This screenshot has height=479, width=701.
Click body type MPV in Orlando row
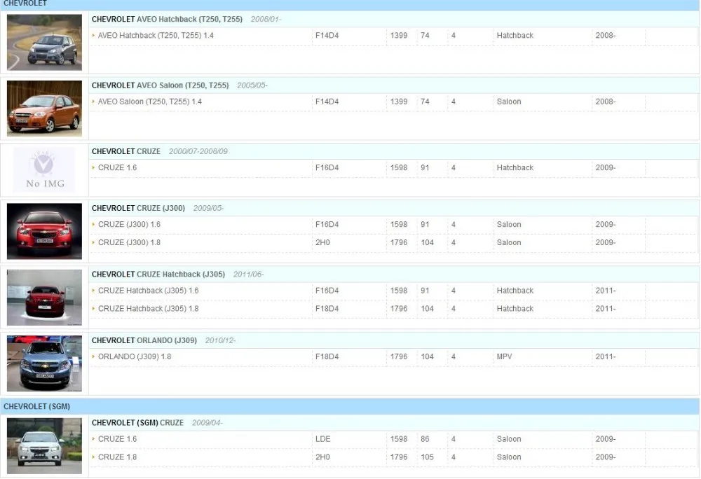coord(504,356)
